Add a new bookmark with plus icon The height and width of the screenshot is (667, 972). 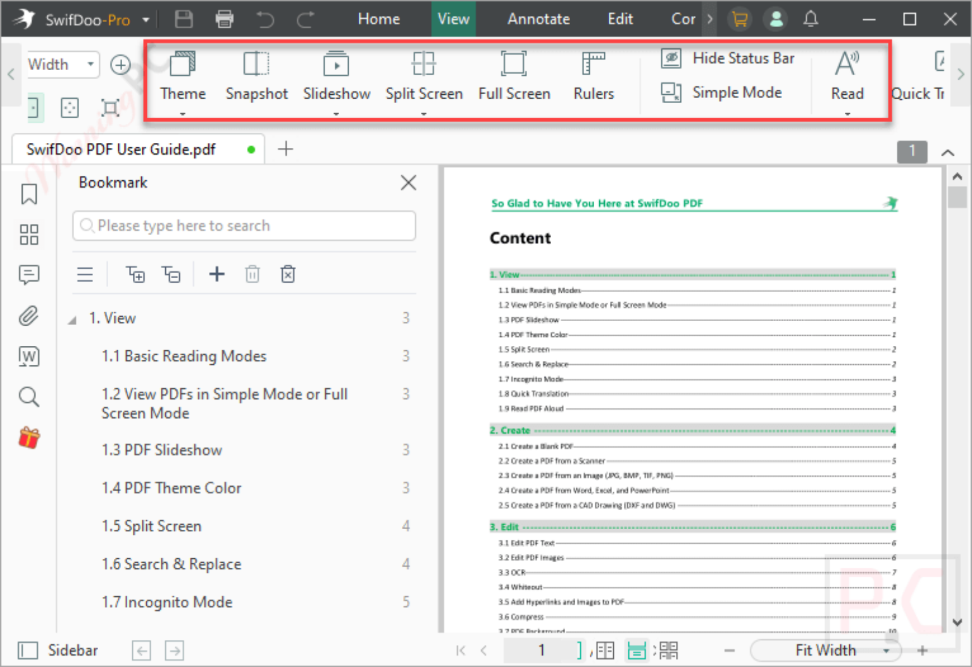click(217, 274)
